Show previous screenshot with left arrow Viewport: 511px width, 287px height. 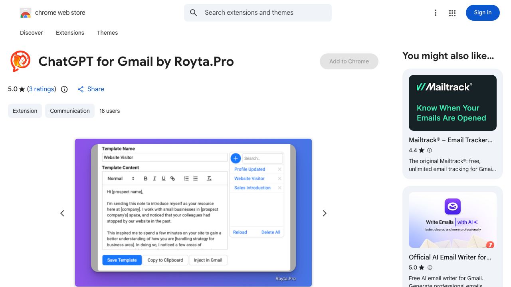click(62, 213)
